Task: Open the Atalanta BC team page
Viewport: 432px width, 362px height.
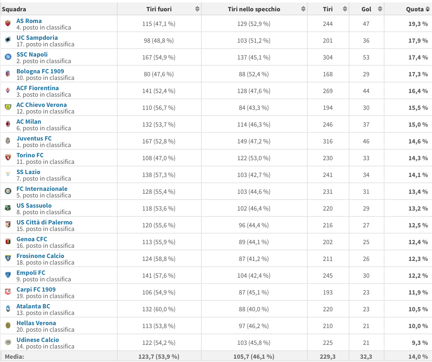Action: [x=33, y=306]
